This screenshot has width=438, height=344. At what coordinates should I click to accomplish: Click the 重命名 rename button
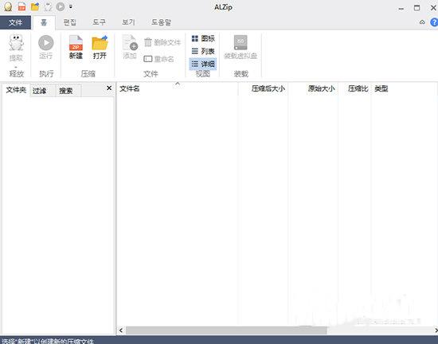tap(159, 59)
